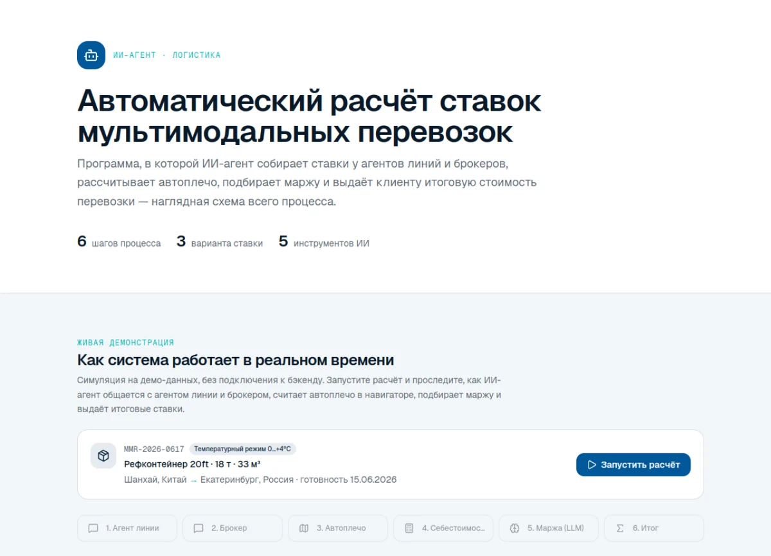The height and width of the screenshot is (556, 771).
Task: Click the готовность 15.06.2026 text
Action: click(x=348, y=480)
